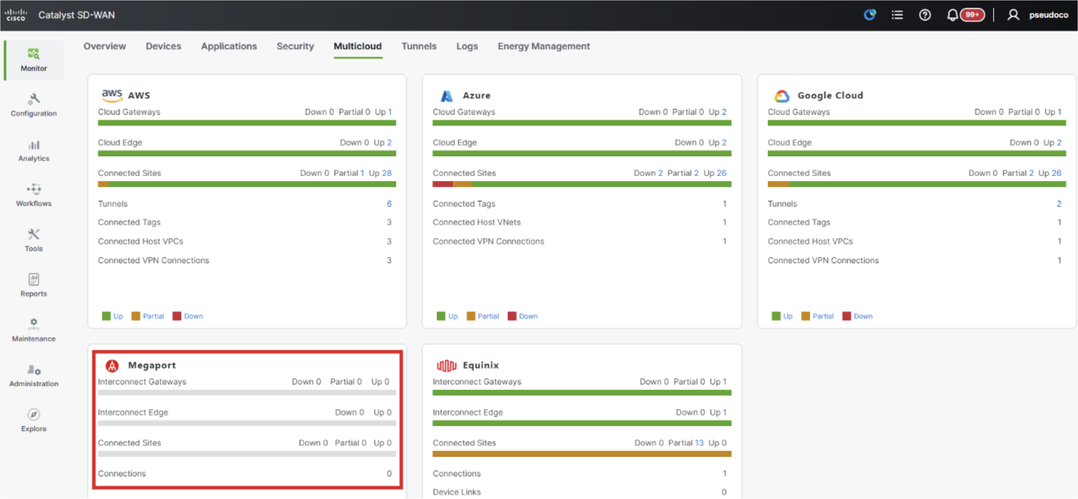The image size is (1078, 499).
Task: Click Megaport Interconnect Gateways status bar
Action: (x=247, y=393)
